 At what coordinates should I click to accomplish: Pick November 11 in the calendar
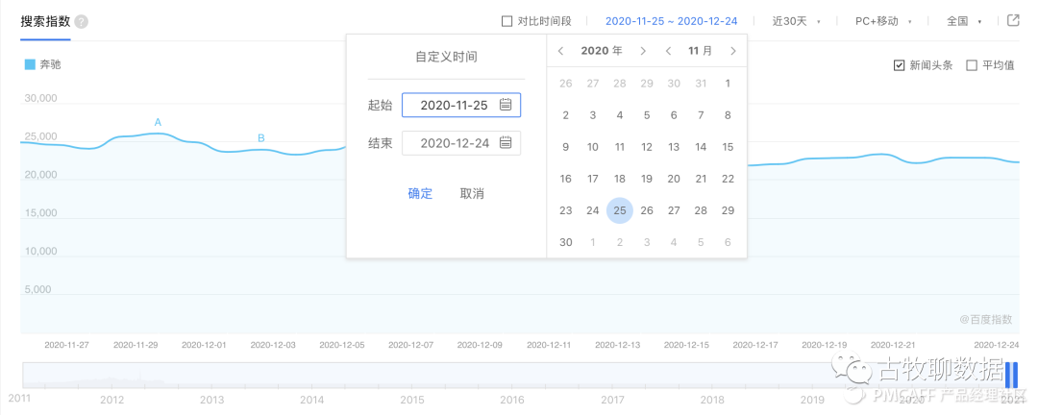click(x=620, y=147)
